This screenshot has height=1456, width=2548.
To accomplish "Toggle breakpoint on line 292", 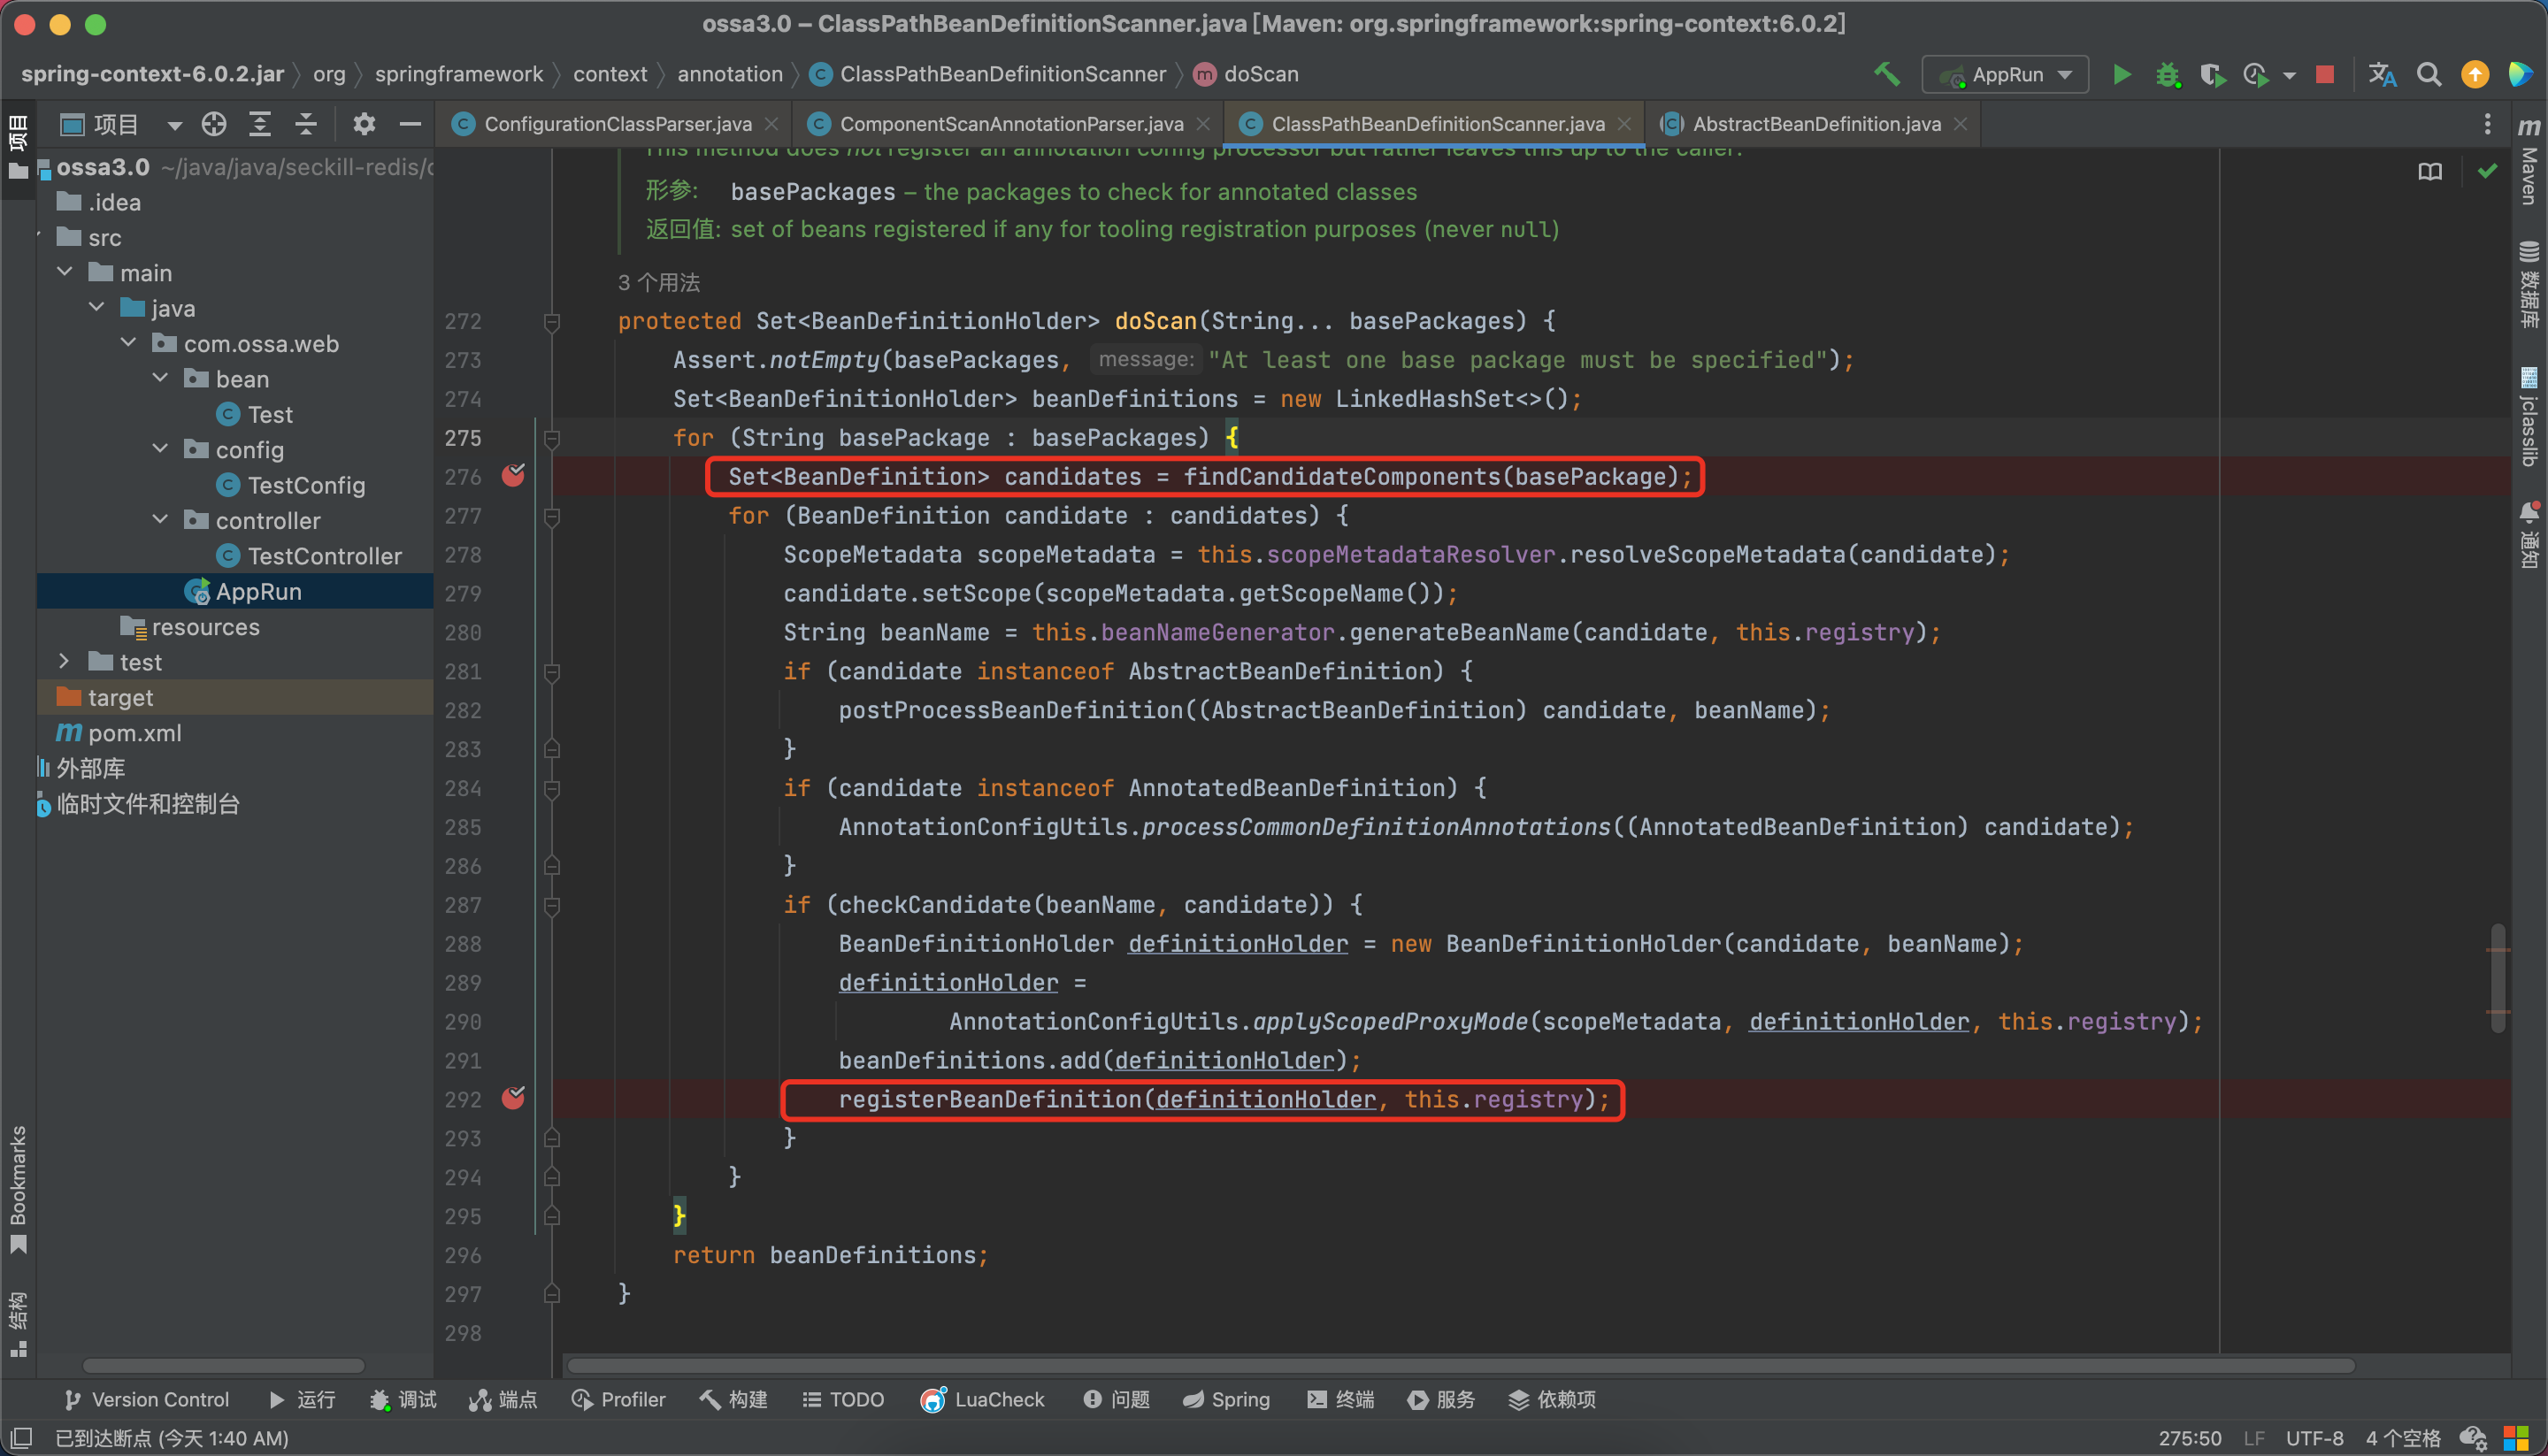I will (x=513, y=1099).
